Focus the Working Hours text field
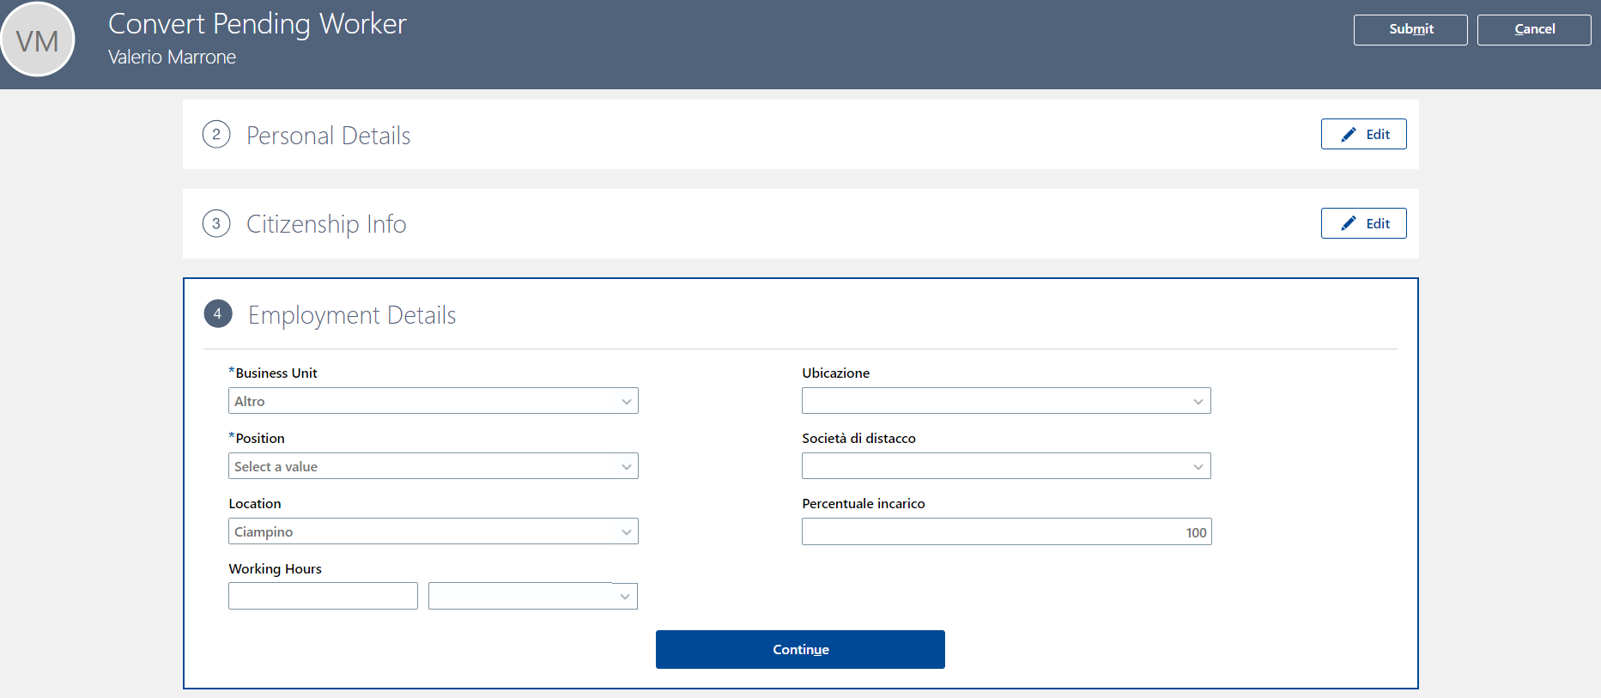Image resolution: width=1601 pixels, height=698 pixels. (323, 596)
